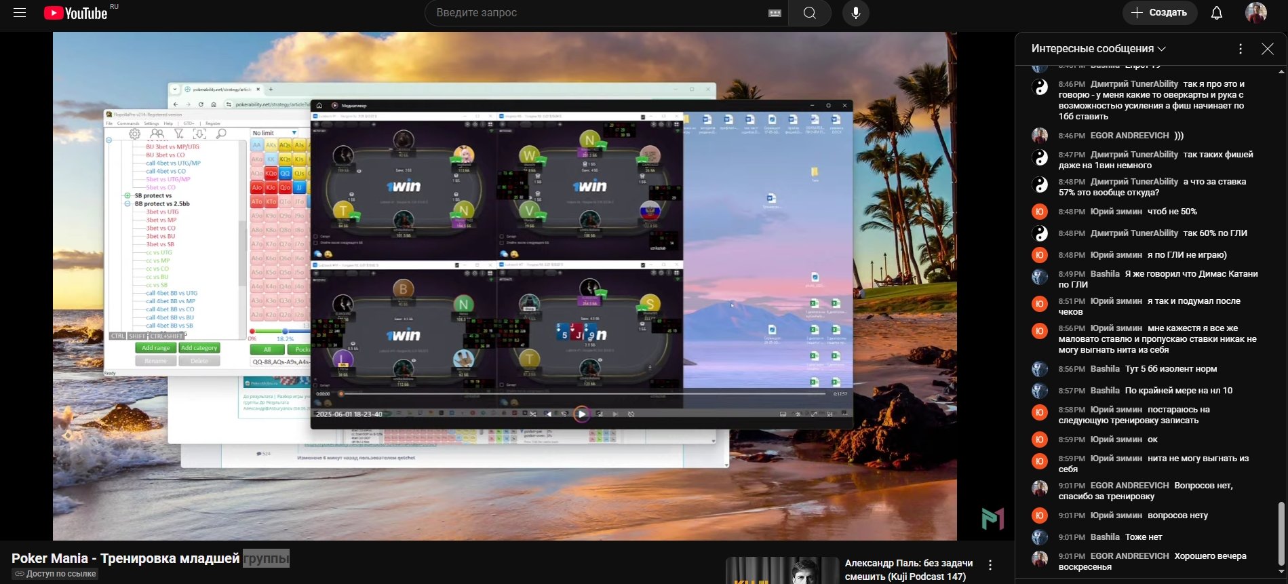This screenshot has height=584, width=1288.
Task: Click browser back arrow in pokerability window
Action: (176, 104)
